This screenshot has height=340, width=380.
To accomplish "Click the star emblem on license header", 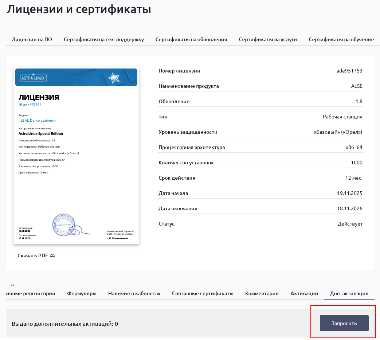I will (114, 78).
